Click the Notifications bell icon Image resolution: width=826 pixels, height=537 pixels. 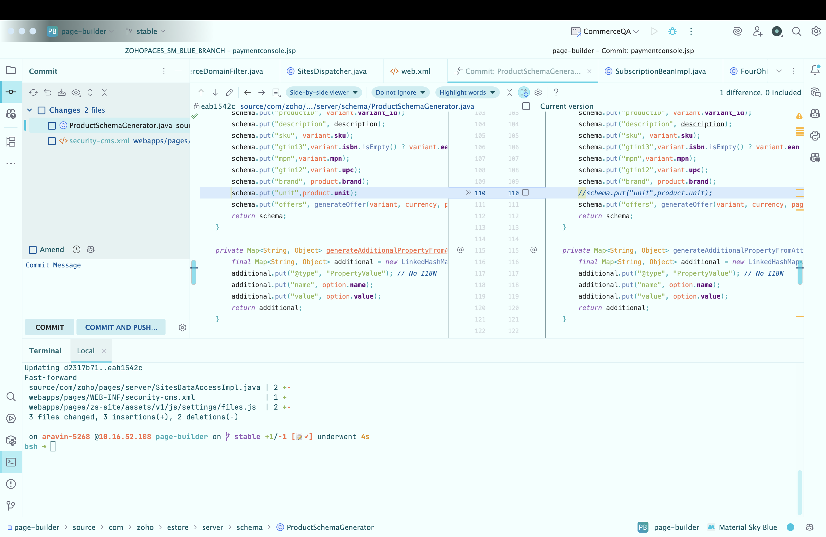click(815, 71)
